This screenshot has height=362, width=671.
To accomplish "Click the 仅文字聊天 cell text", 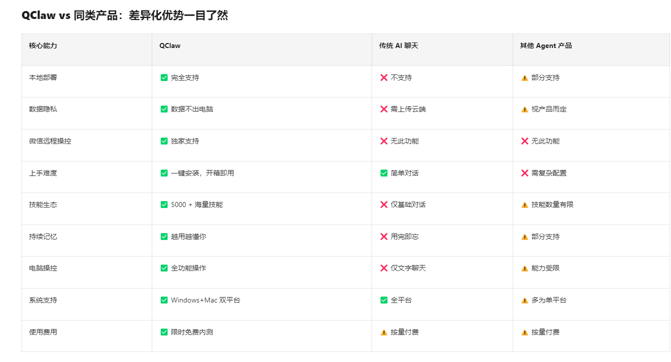I will point(408,268).
